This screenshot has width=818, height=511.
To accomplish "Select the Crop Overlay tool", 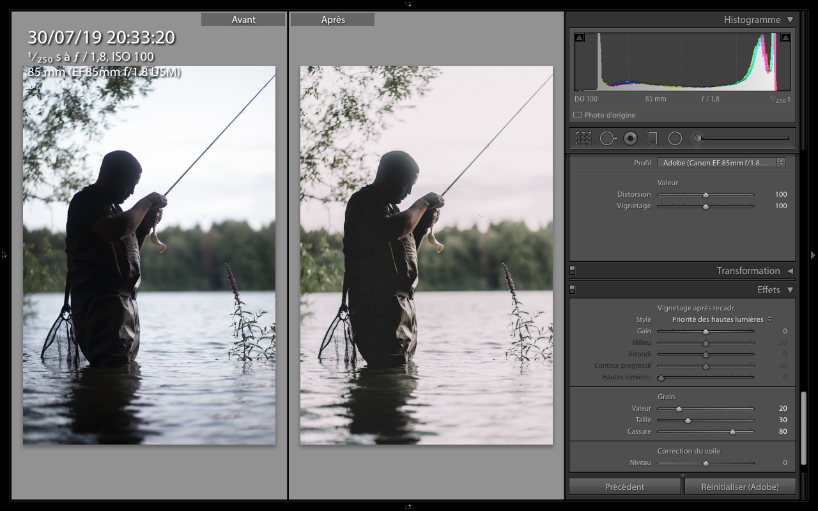I will [x=583, y=138].
